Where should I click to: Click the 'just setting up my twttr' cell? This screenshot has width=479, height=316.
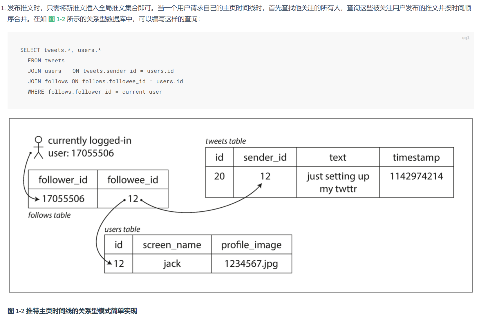338,182
